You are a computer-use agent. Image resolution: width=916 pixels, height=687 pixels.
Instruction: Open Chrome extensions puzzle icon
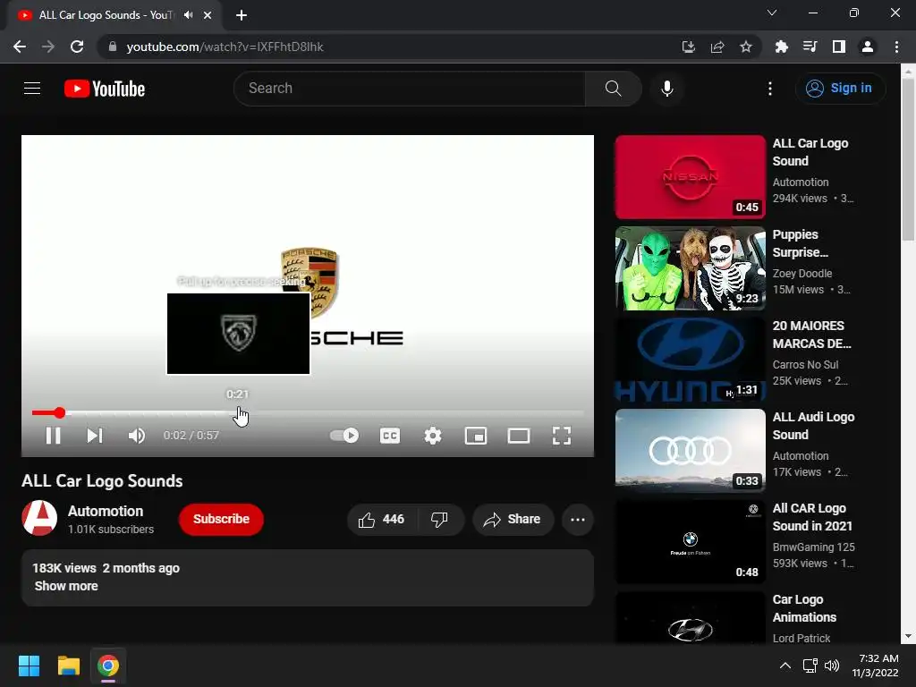(x=781, y=47)
